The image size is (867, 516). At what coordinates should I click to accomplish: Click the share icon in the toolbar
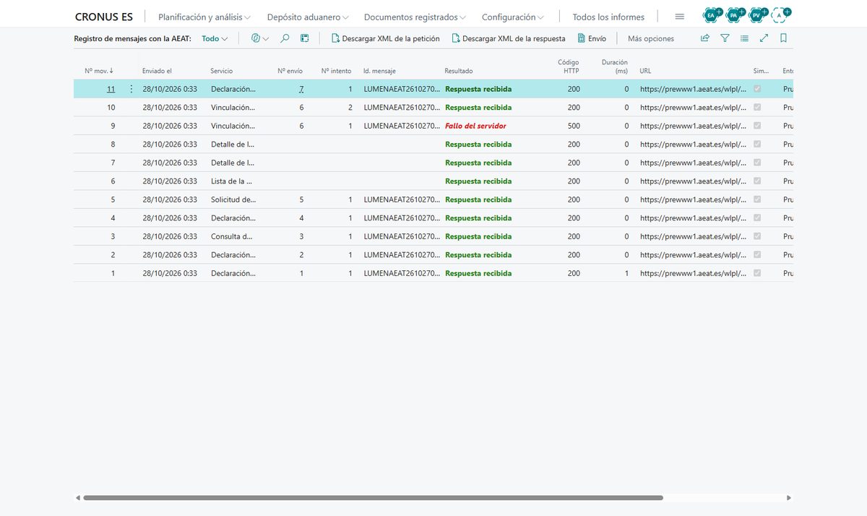pos(705,38)
